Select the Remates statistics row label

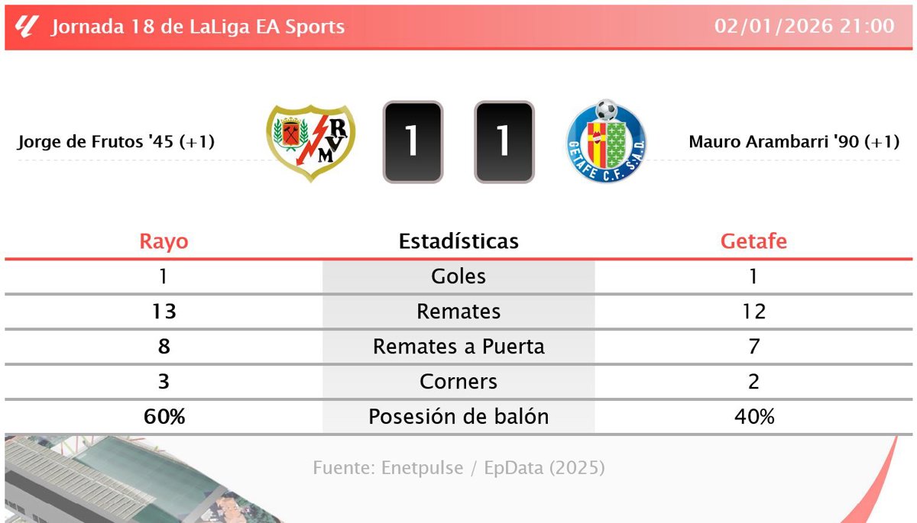(458, 312)
